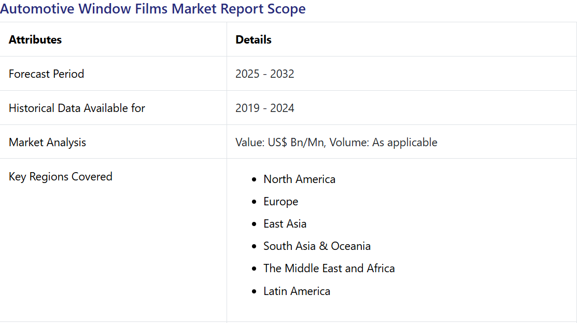577x323 pixels.
Task: Click the Forecast Period row label
Action: (46, 74)
